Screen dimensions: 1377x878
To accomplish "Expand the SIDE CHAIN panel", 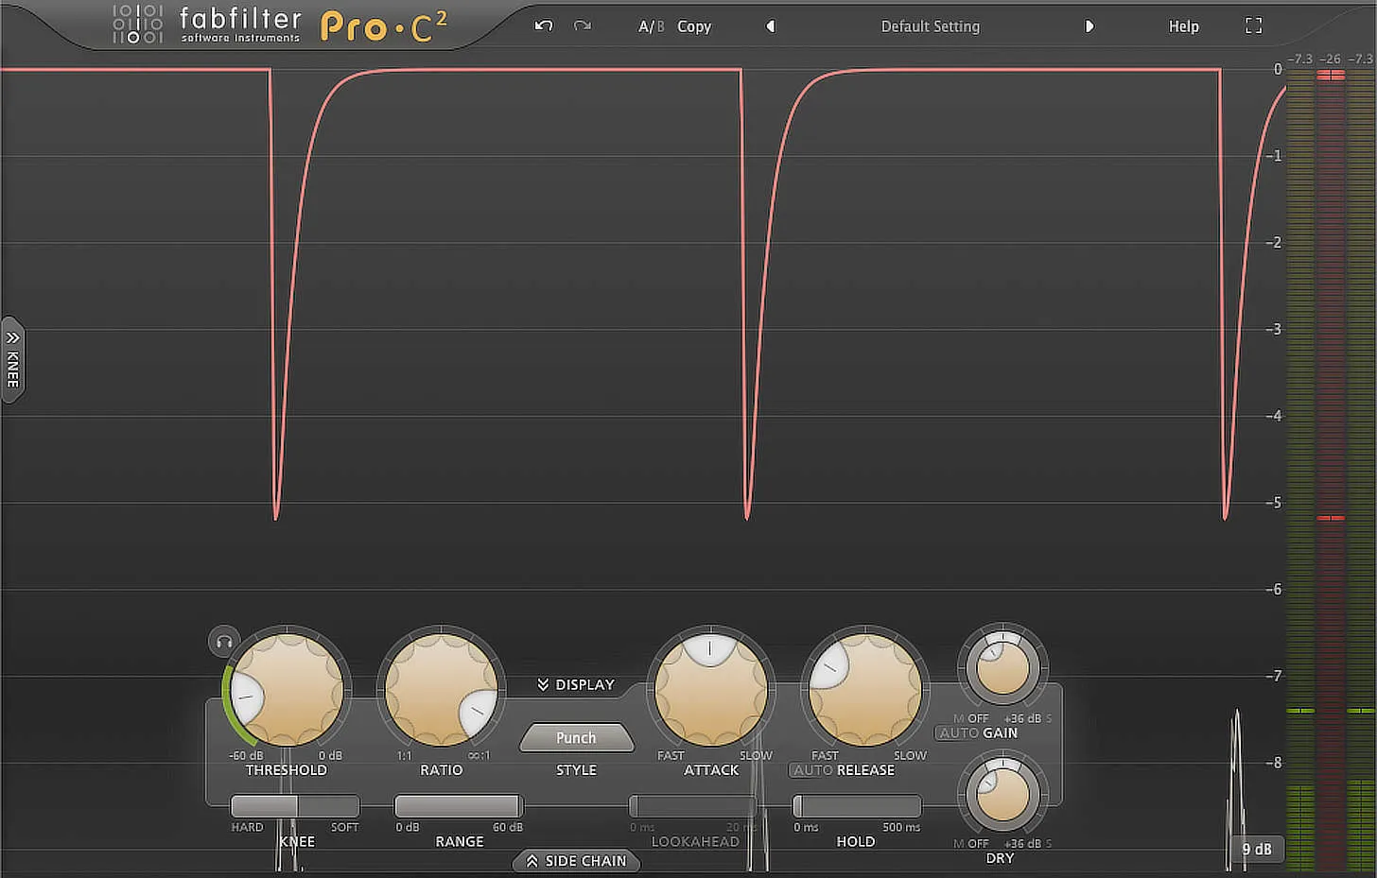I will (576, 861).
